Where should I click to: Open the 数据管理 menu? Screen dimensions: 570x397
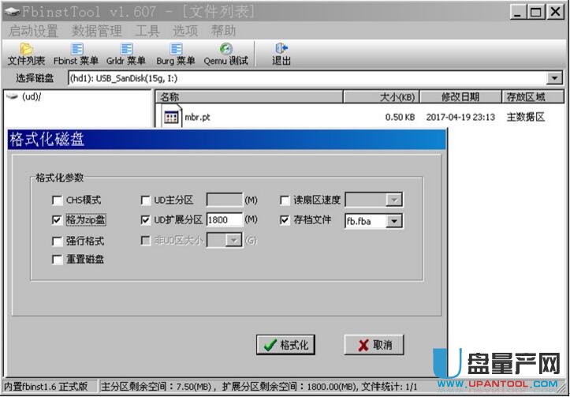click(x=96, y=31)
